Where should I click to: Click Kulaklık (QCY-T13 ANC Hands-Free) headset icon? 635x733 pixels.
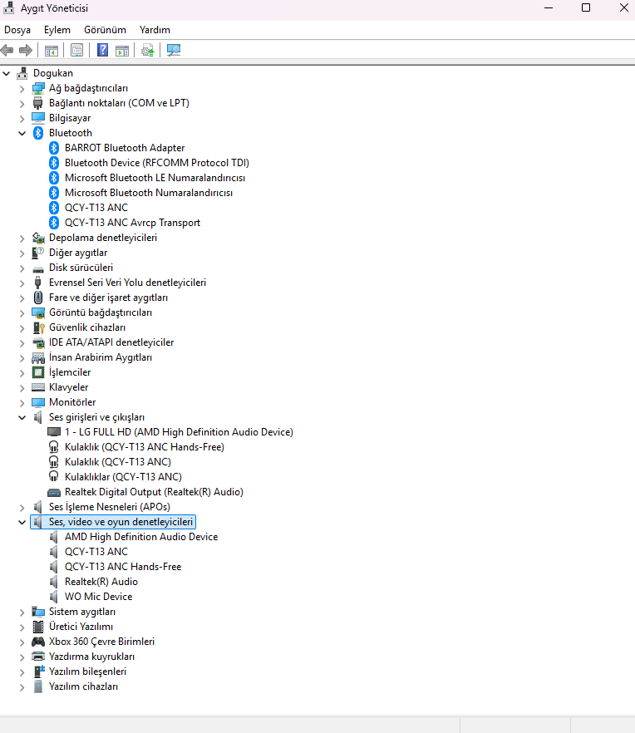tap(54, 447)
